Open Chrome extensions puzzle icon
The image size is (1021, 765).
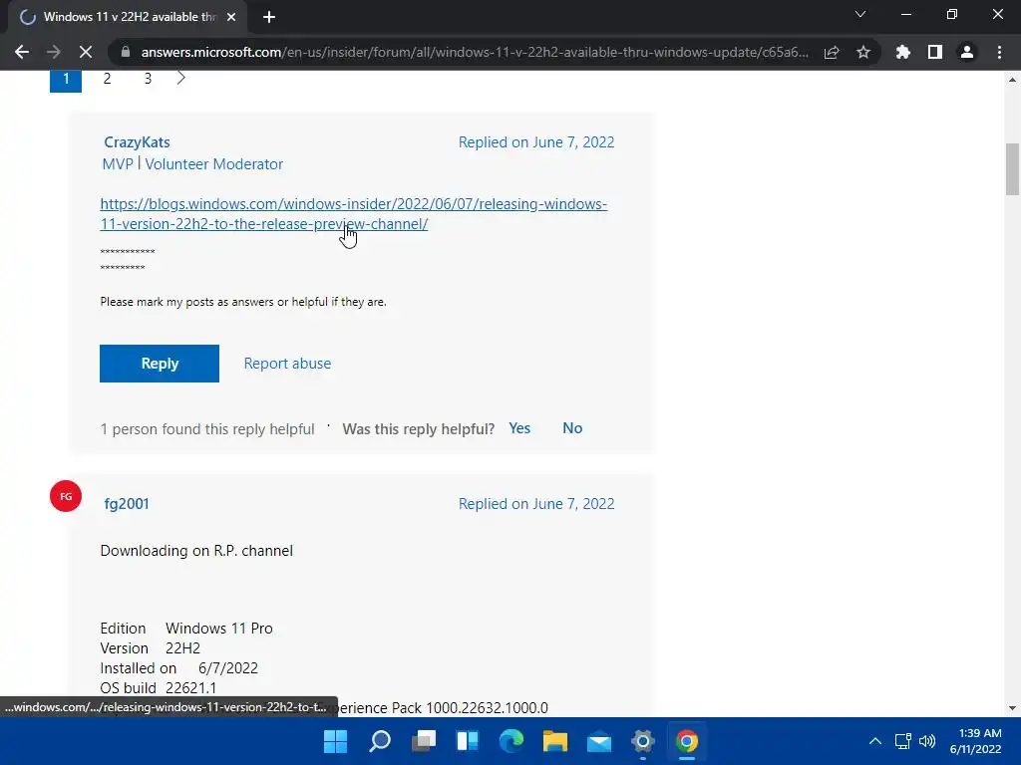point(903,52)
